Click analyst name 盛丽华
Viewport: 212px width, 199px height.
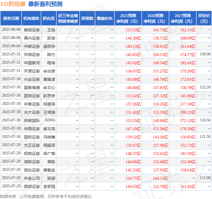49,46
